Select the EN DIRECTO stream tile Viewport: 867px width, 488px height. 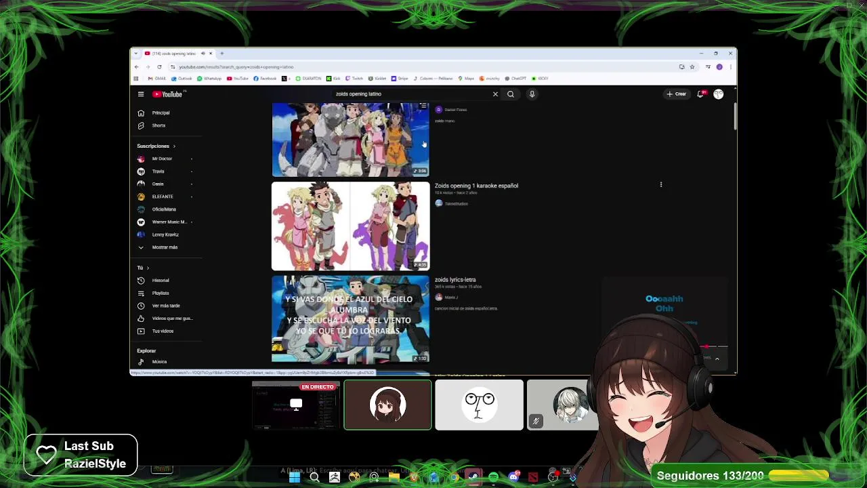(x=295, y=405)
